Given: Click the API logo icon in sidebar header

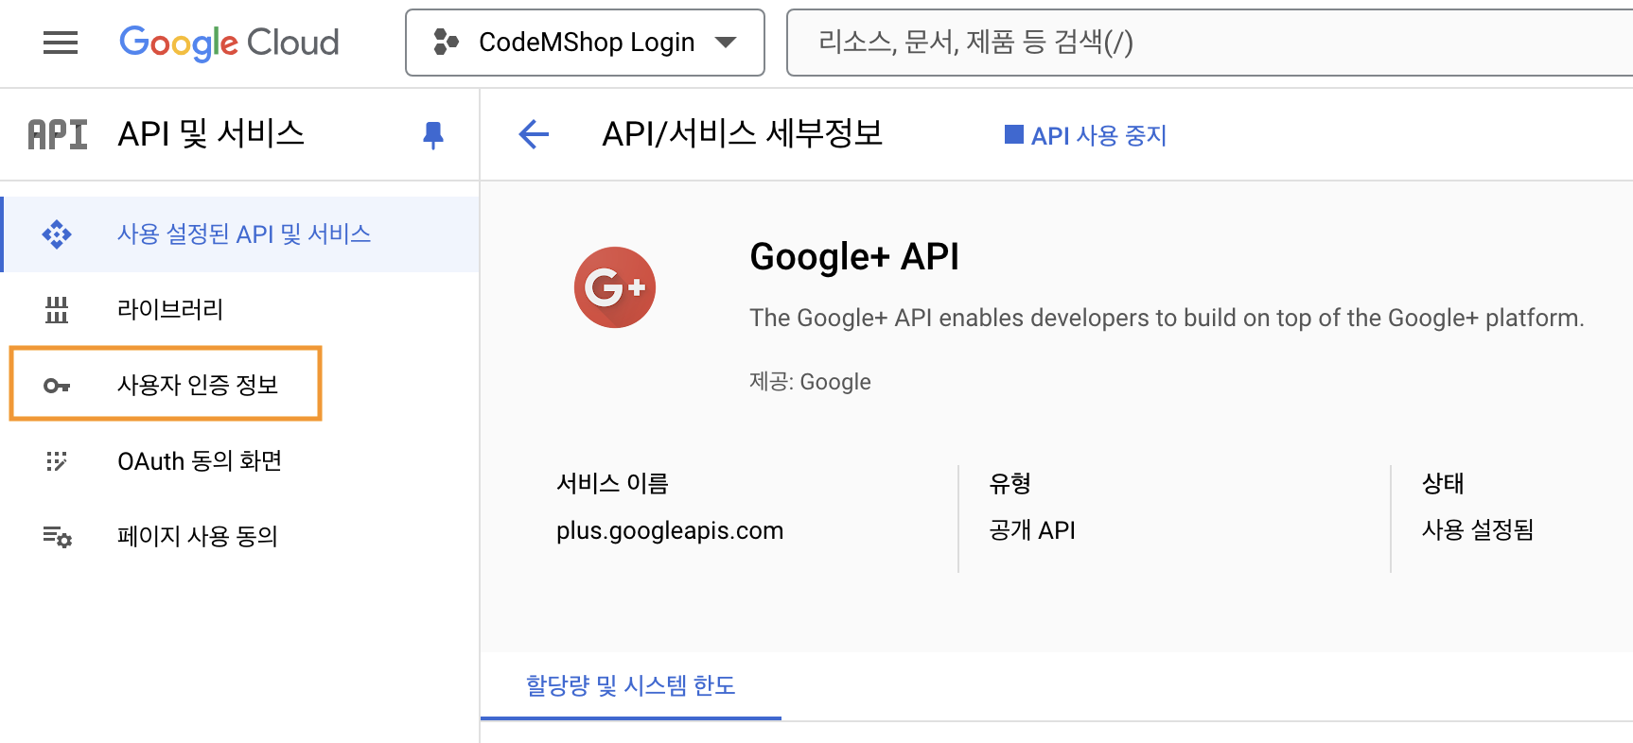Looking at the screenshot, I should (x=57, y=135).
